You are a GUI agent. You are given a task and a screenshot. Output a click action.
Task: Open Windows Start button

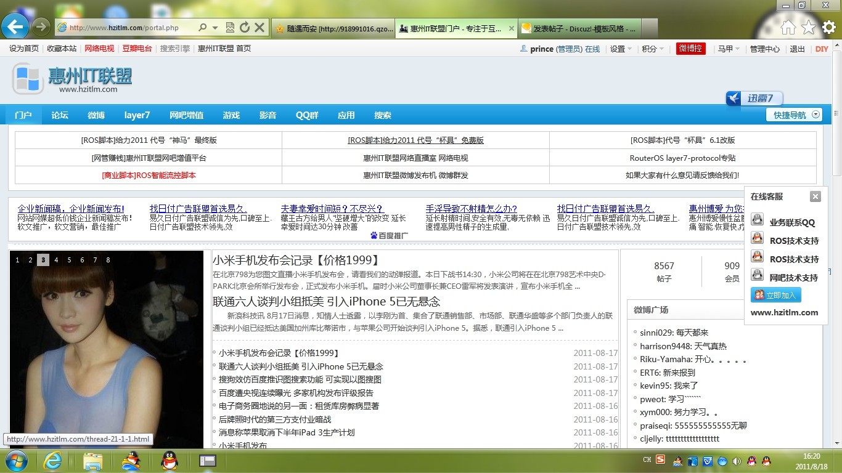click(16, 461)
